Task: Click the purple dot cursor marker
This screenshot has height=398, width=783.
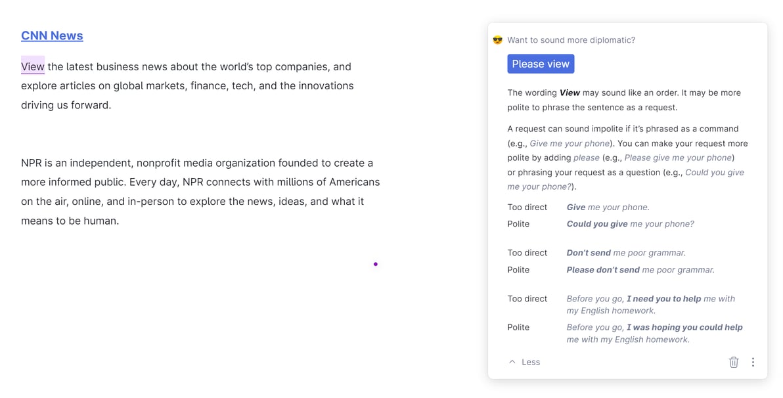Action: tap(376, 263)
